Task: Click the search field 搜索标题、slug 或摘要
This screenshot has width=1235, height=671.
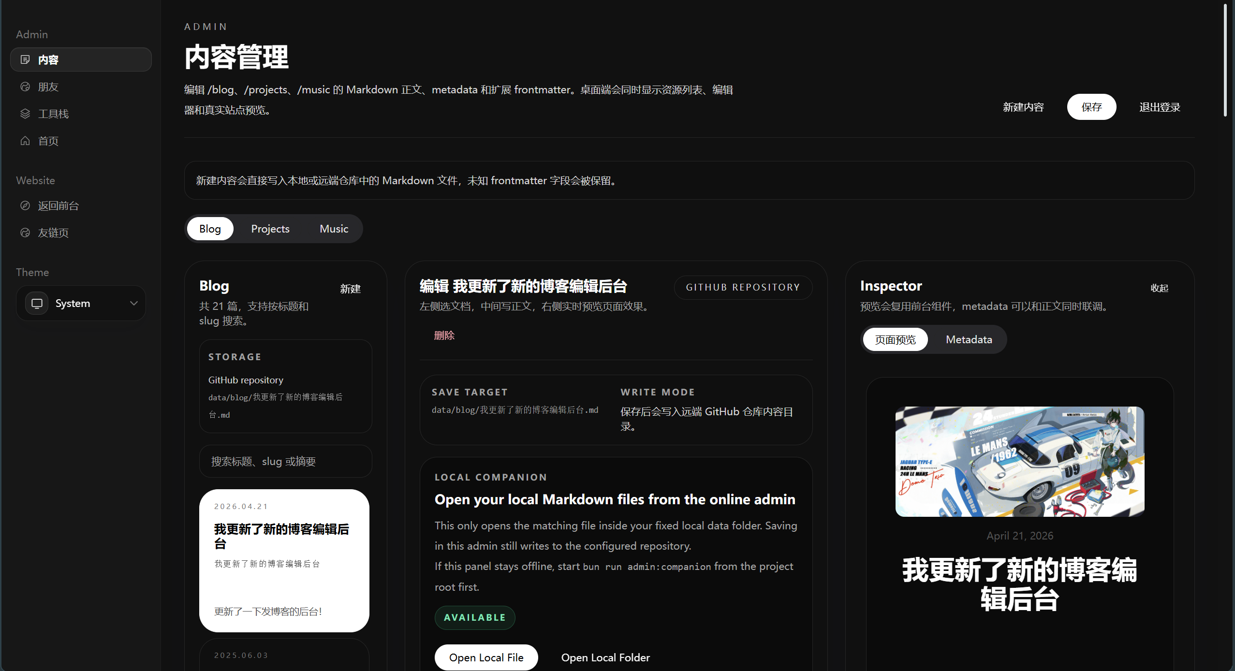Action: point(285,461)
